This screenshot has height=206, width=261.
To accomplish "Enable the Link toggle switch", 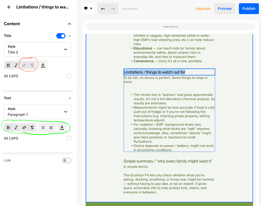I will (67, 160).
